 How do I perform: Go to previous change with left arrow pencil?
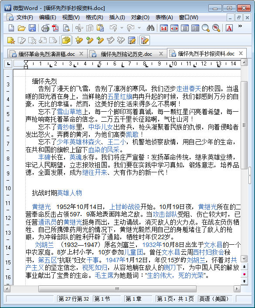point(90,41)
